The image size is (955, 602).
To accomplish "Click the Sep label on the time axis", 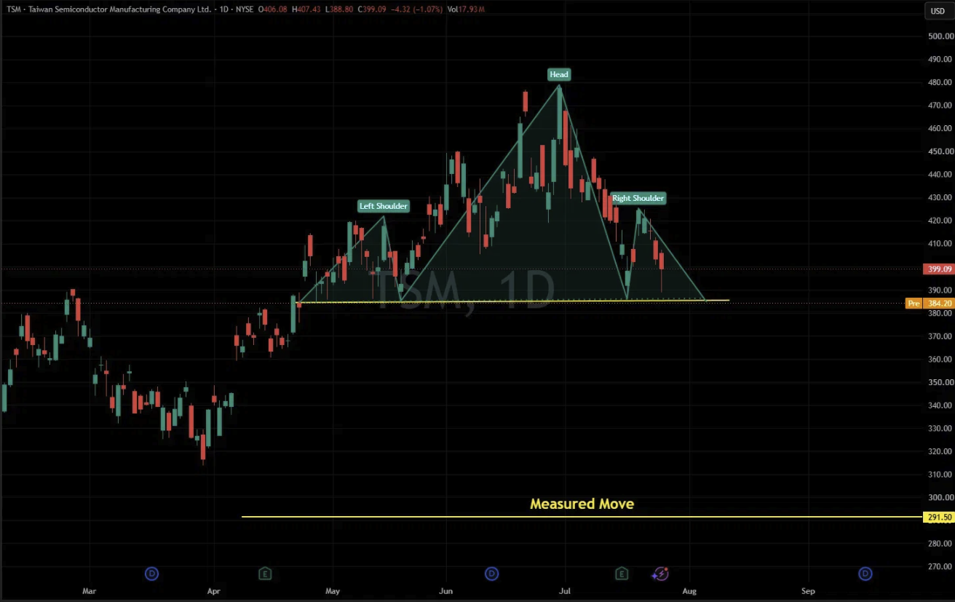I will 807,591.
